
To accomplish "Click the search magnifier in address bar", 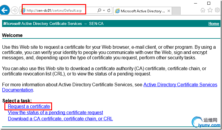I will click(99, 10).
